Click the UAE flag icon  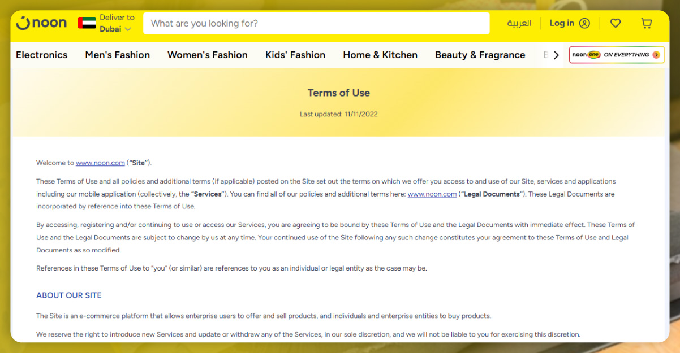[x=87, y=23]
